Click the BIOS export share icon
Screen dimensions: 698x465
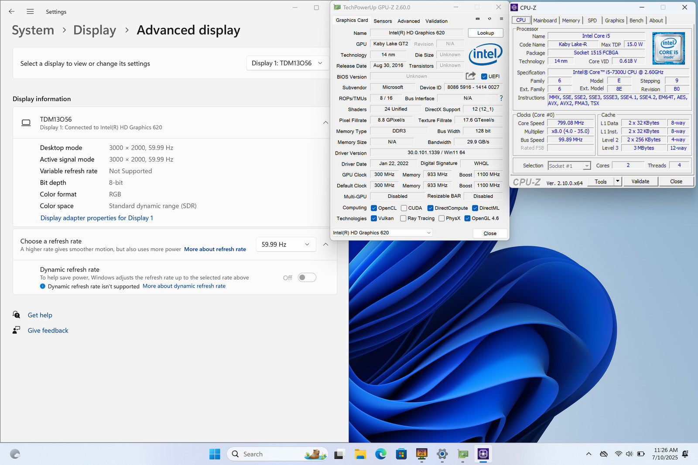pyautogui.click(x=470, y=76)
